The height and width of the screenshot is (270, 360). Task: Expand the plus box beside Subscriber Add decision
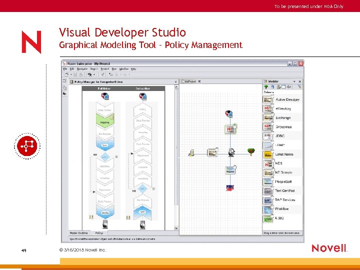(x=153, y=188)
